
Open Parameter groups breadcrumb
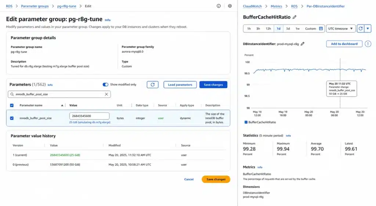35,6
